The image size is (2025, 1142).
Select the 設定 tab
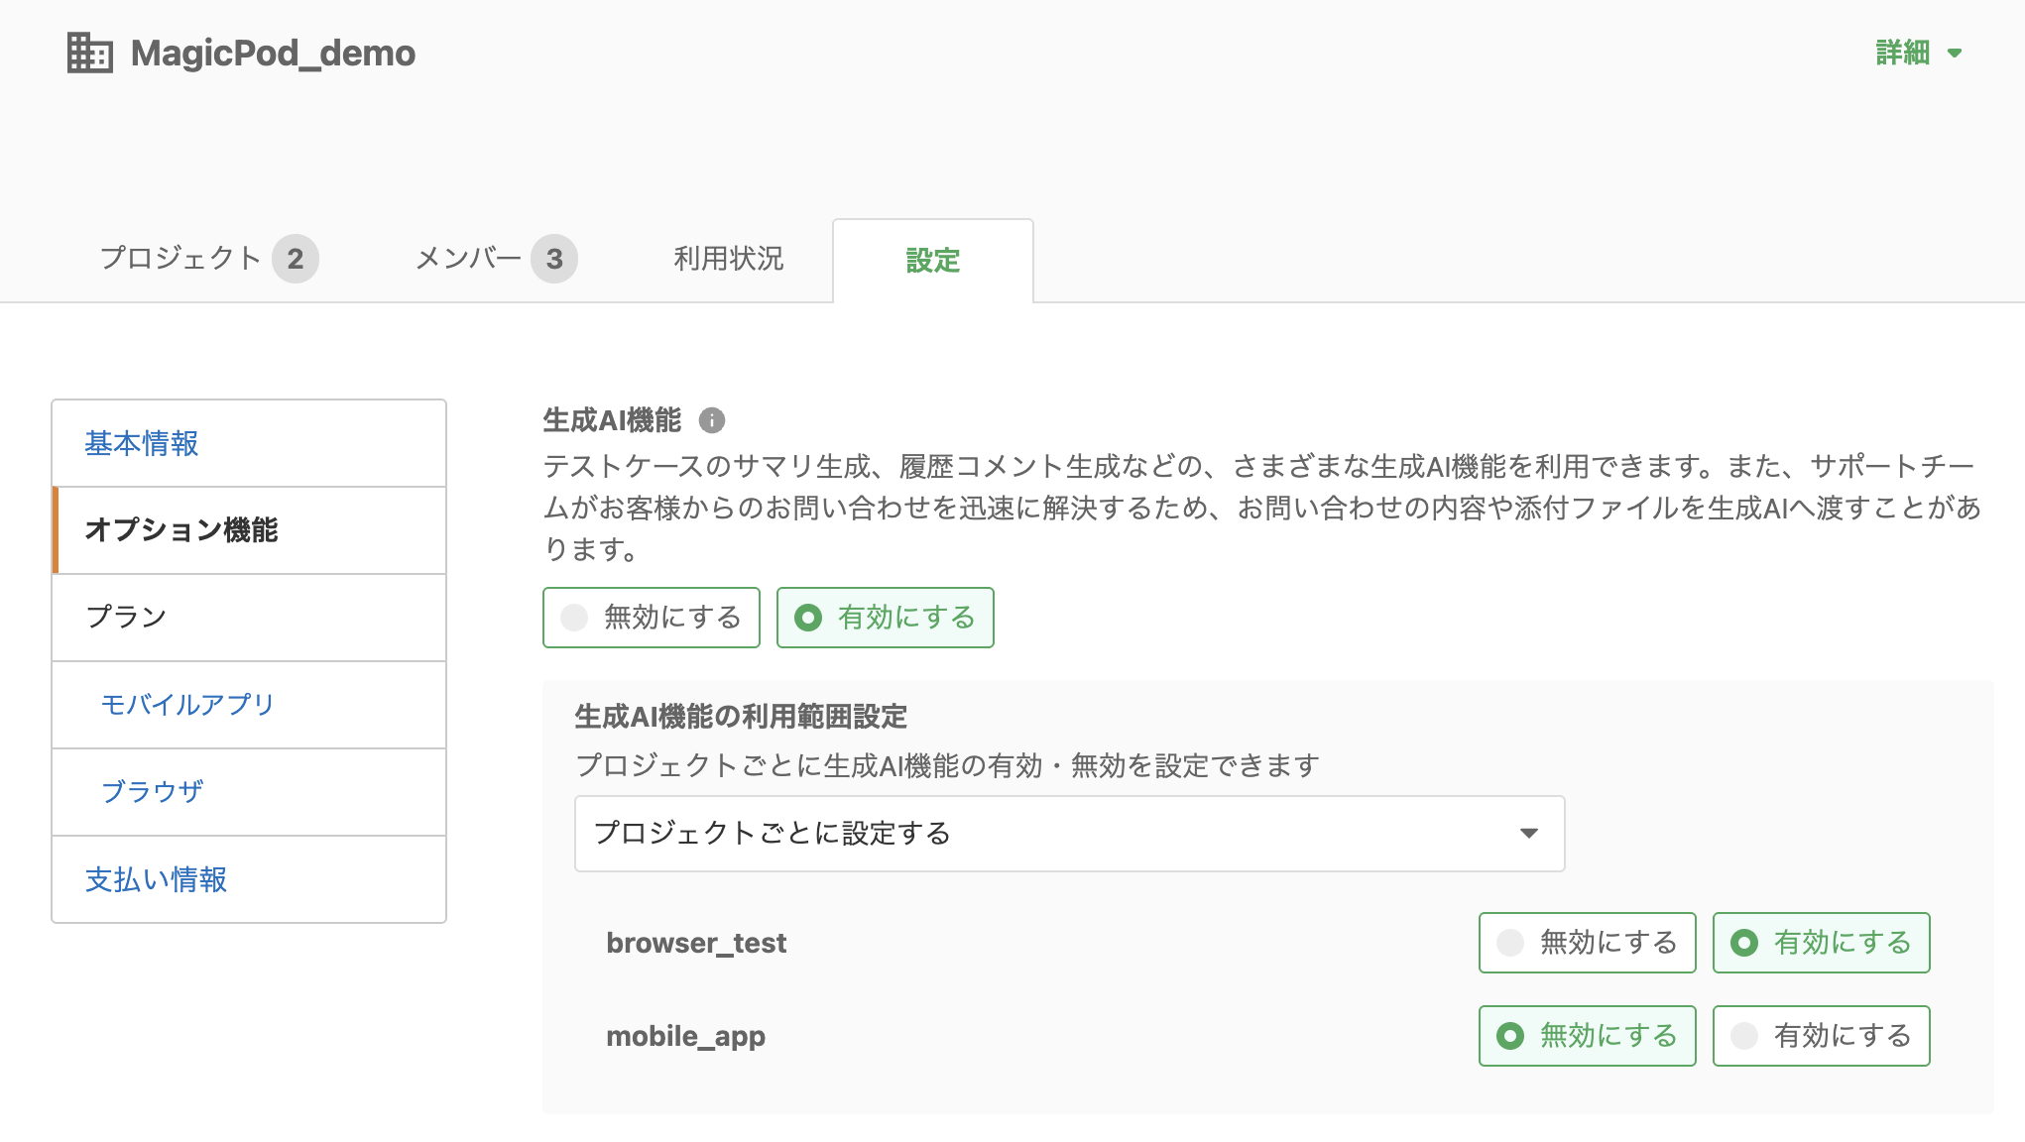[933, 261]
